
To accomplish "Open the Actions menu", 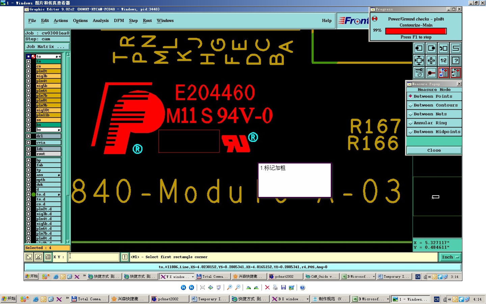I will click(61, 21).
